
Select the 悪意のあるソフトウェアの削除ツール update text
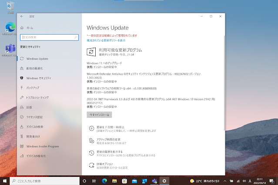click(x=122, y=88)
